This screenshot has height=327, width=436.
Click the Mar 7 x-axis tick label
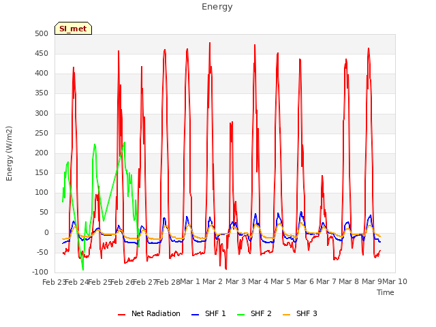click(x=326, y=281)
